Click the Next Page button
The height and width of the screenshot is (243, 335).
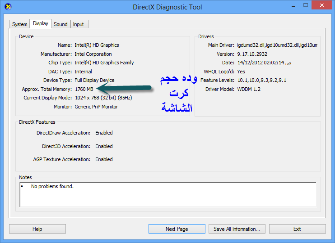pos(177,229)
